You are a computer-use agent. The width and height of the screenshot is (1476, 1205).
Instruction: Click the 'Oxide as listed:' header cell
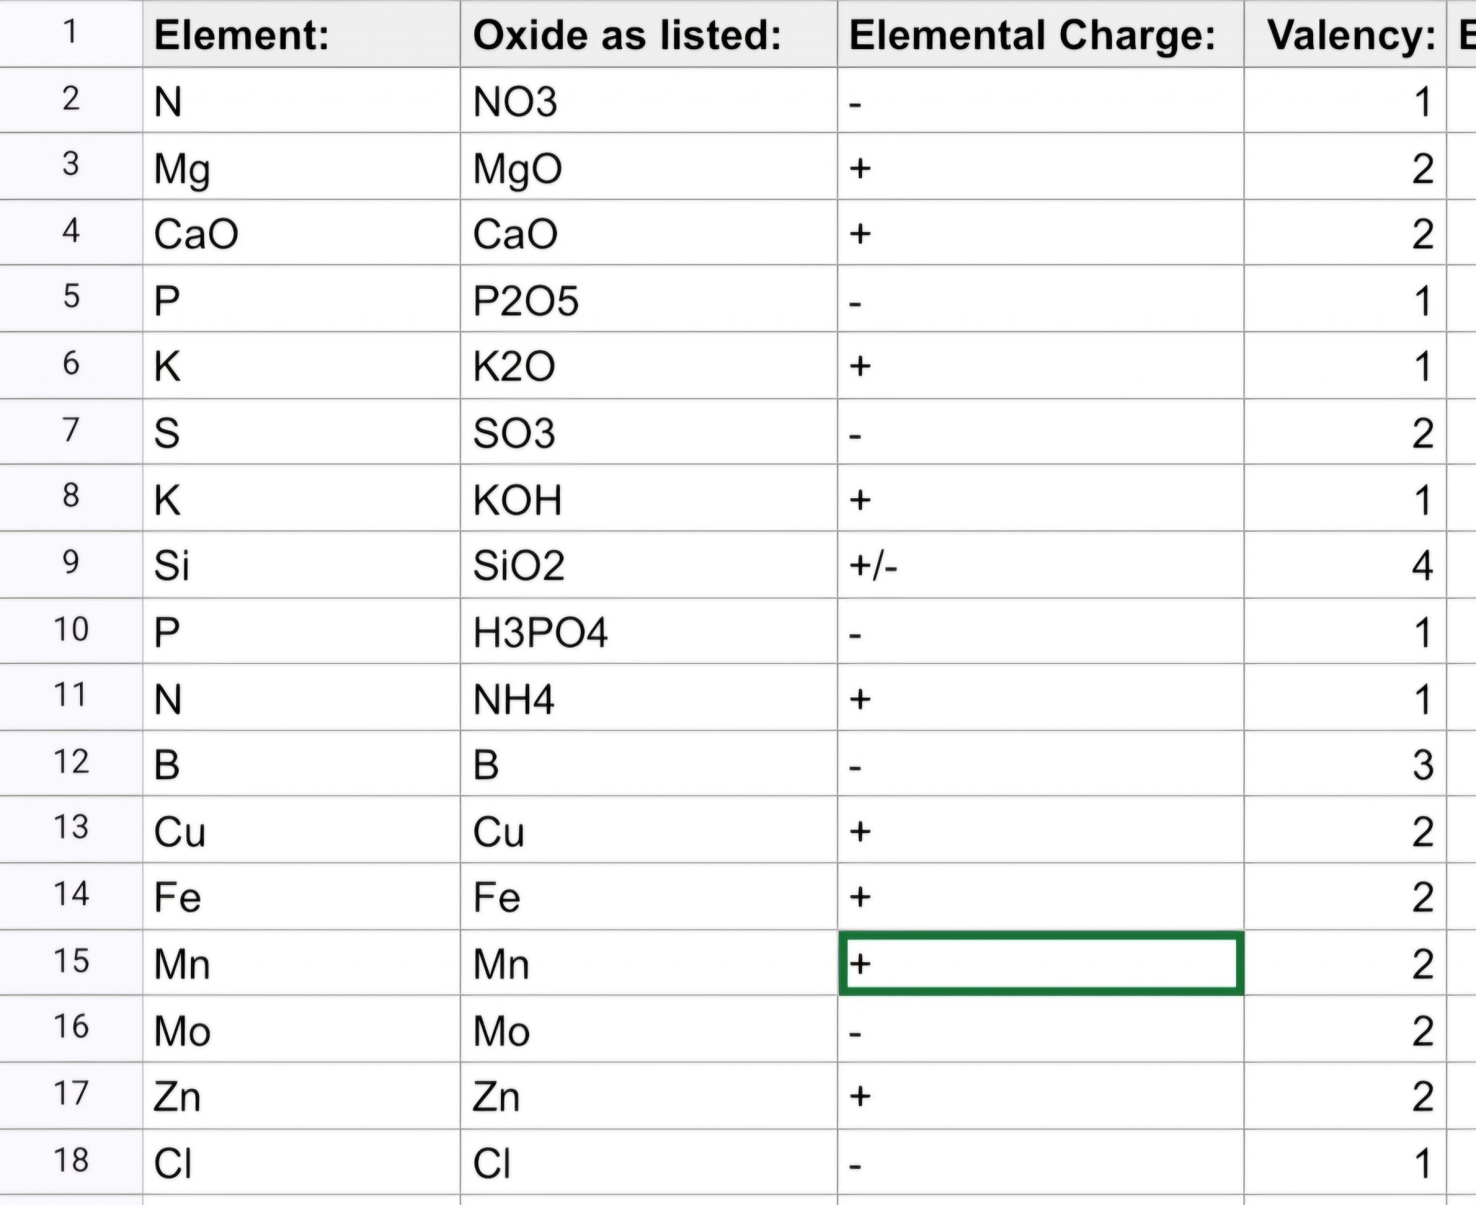click(647, 35)
